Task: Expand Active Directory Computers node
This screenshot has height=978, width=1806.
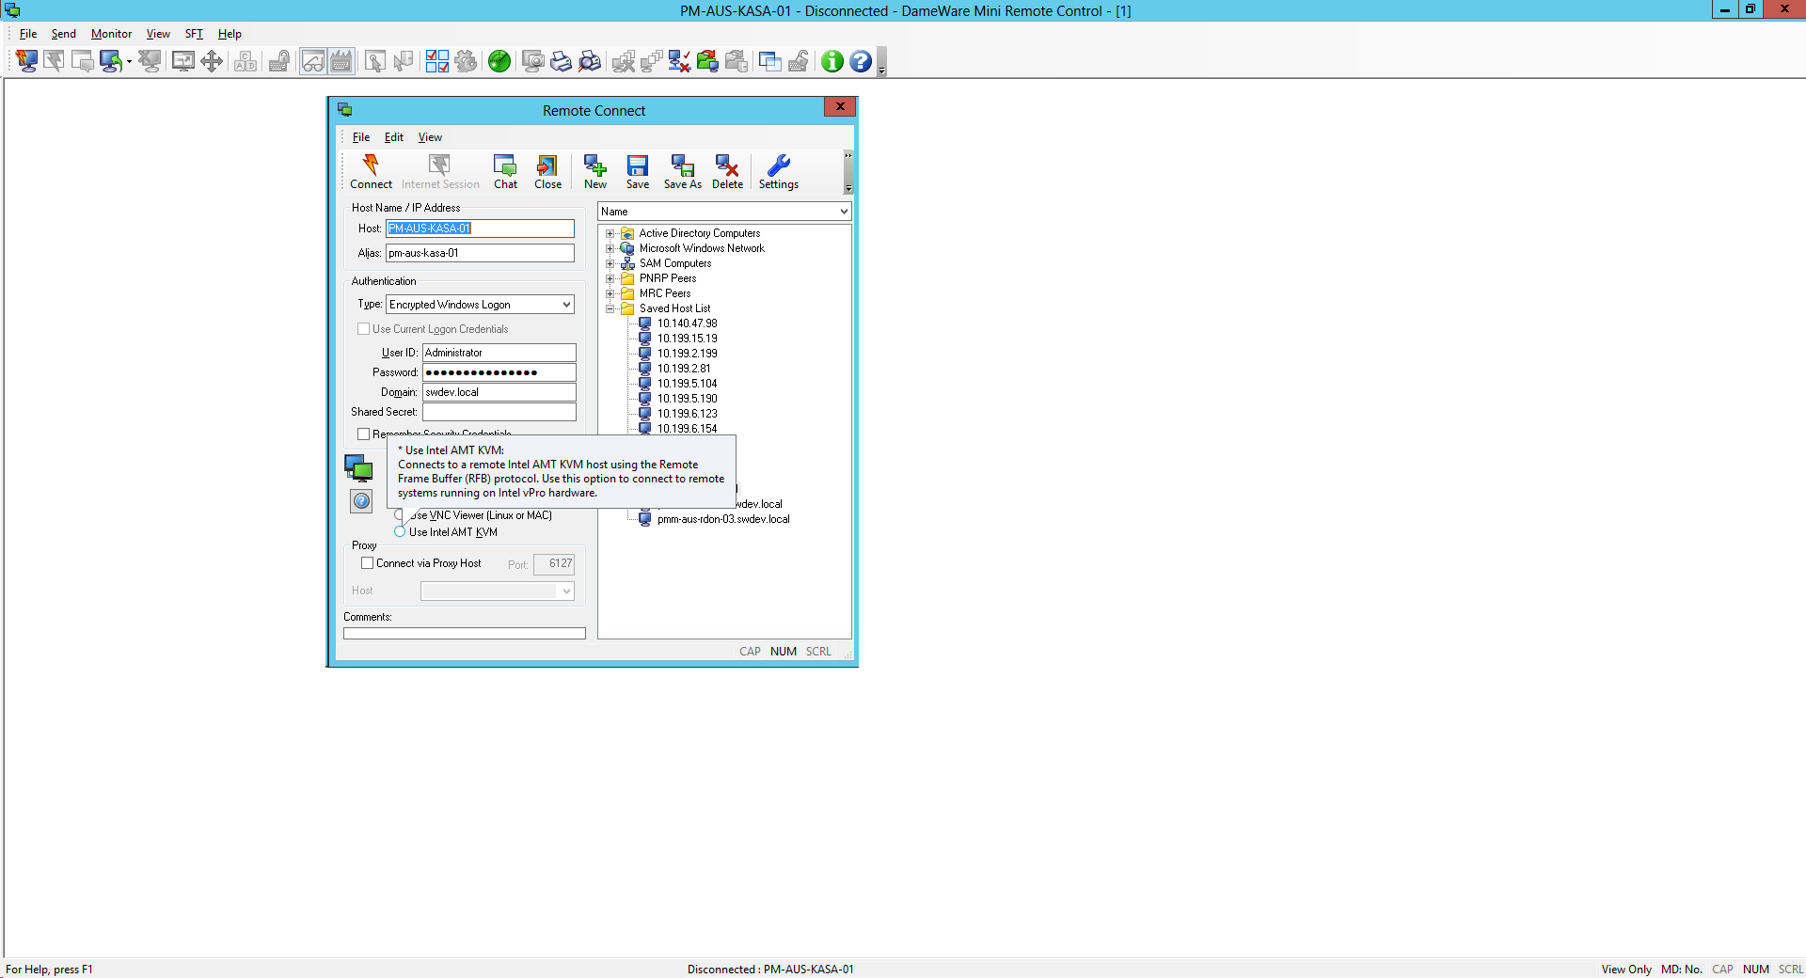Action: point(610,233)
